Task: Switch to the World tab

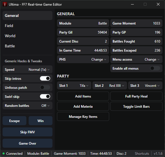Action: coord(27,36)
